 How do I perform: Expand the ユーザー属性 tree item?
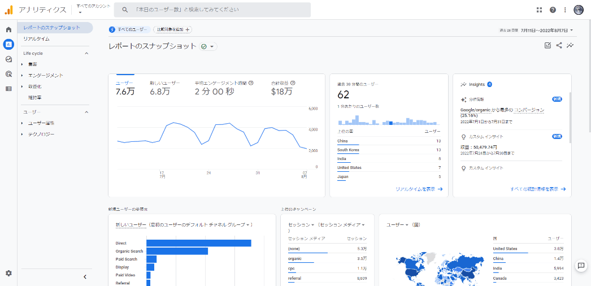point(22,123)
